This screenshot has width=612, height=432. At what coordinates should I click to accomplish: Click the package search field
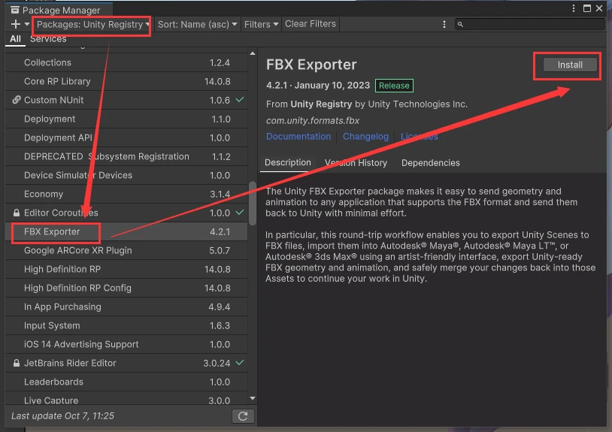pos(530,24)
